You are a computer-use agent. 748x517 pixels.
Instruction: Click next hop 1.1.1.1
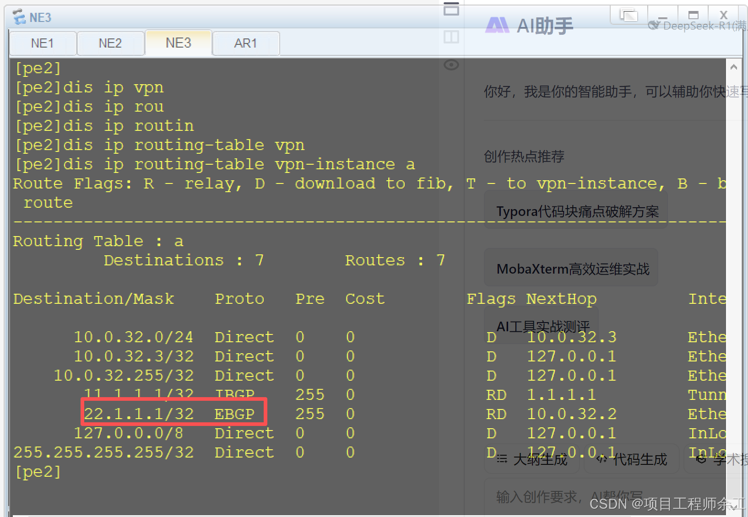561,395
